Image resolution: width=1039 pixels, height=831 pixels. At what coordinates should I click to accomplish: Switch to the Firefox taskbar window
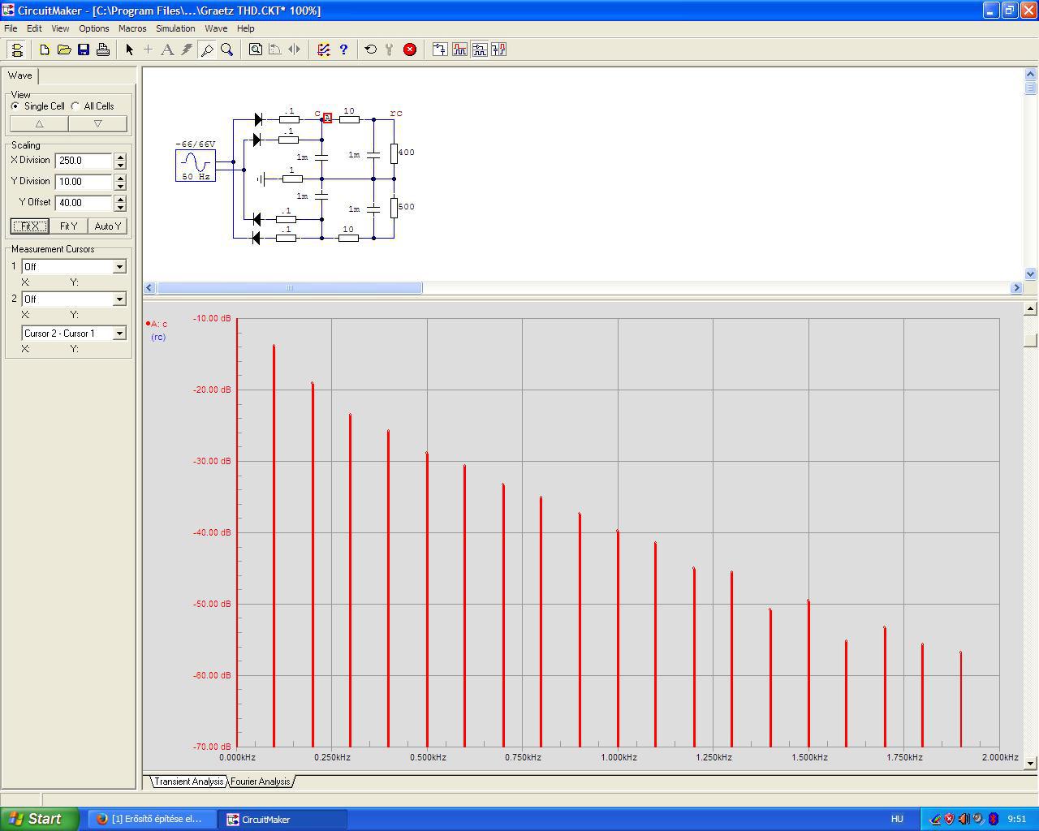151,819
